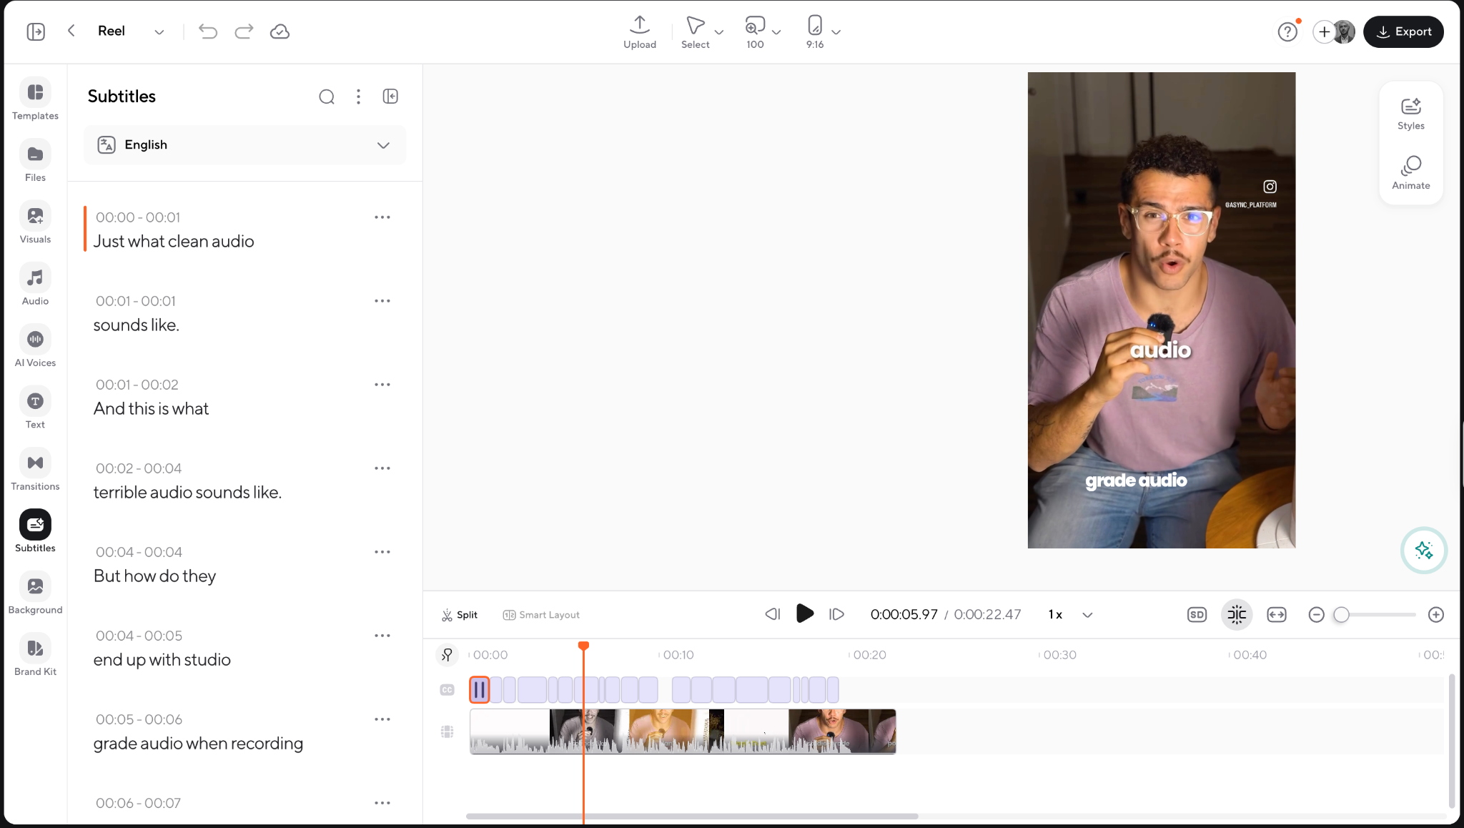Screen dimensions: 1464x828
Task: Check cloud save status icon
Action: tap(280, 31)
